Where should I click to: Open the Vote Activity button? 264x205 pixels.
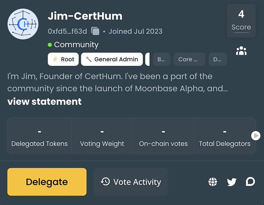(131, 182)
